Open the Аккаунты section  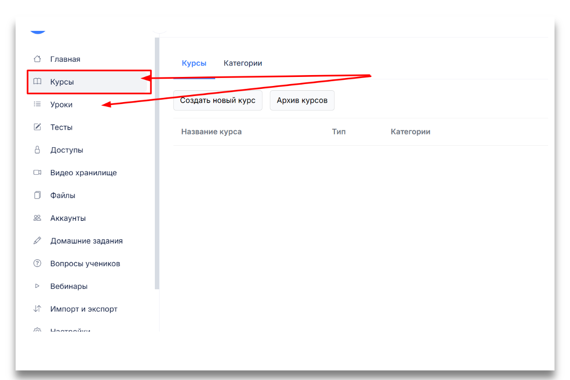point(68,218)
